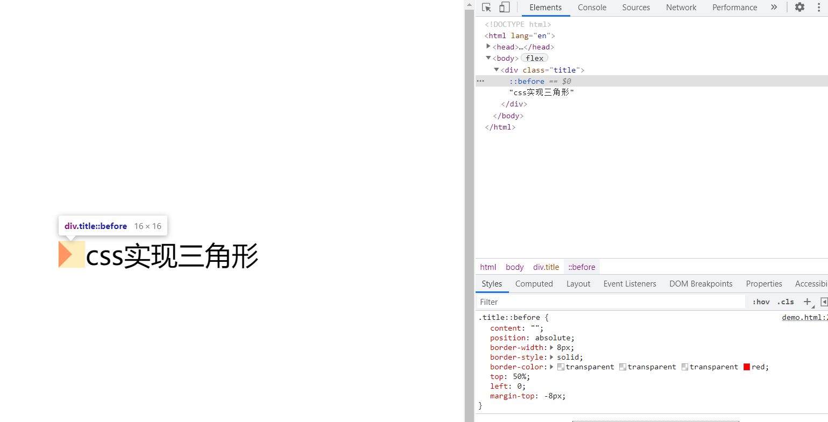The height and width of the screenshot is (422, 828).
Task: Click the .title::before selector text
Action: pyautogui.click(x=509, y=318)
